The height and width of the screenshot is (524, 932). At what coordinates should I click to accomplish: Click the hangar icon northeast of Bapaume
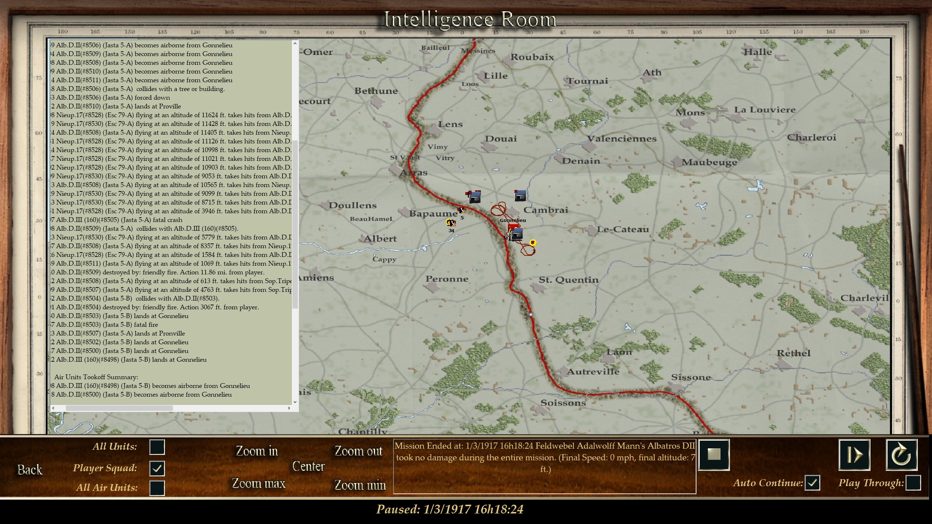tap(475, 198)
